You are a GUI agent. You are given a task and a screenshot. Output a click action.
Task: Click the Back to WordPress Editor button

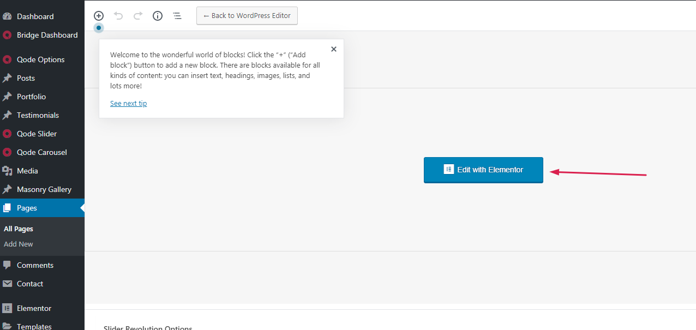247,16
